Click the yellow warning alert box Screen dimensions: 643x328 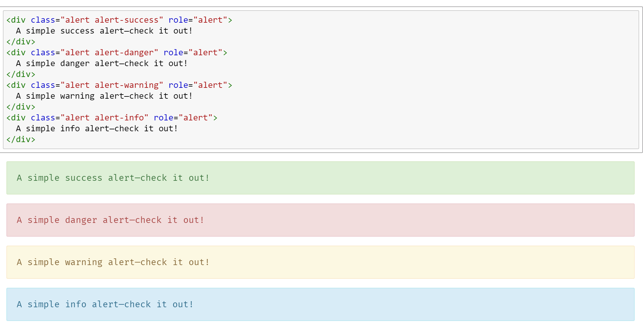320,262
